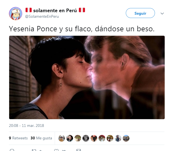Viewport: 173px width, 151px height.
Task: Click the @SolamenteEnPeru handle
Action: pos(42,17)
